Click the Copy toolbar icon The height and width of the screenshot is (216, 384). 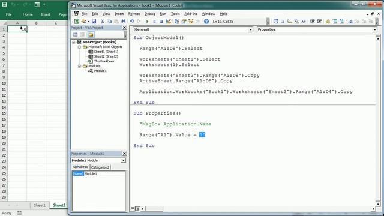point(109,22)
